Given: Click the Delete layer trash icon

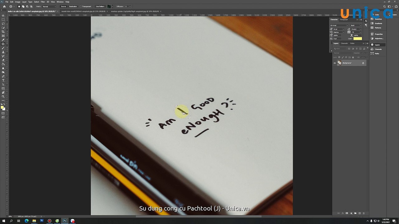Looking at the screenshot, I should coord(363,213).
